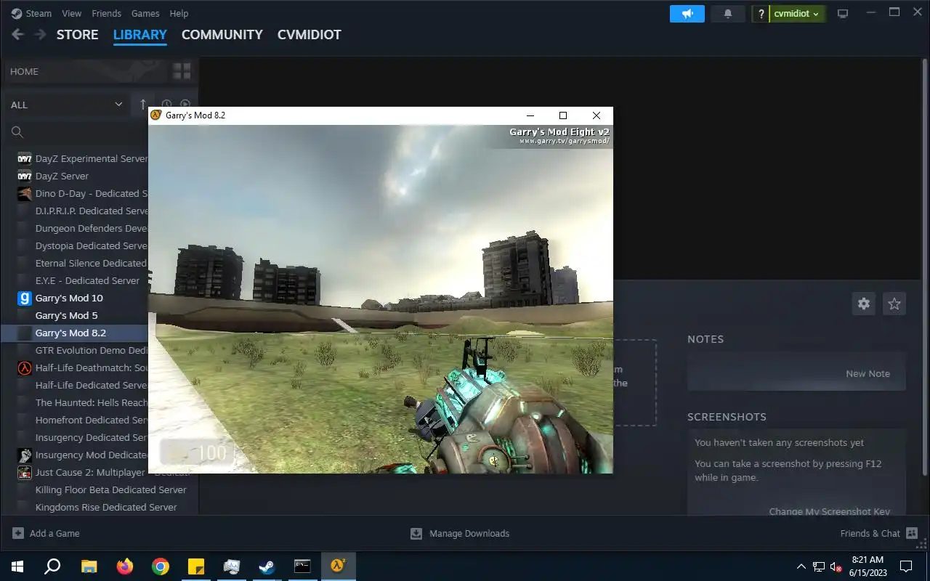Click the Garry's Mod 8.2 game viewport
The image size is (930, 581).
tap(381, 299)
